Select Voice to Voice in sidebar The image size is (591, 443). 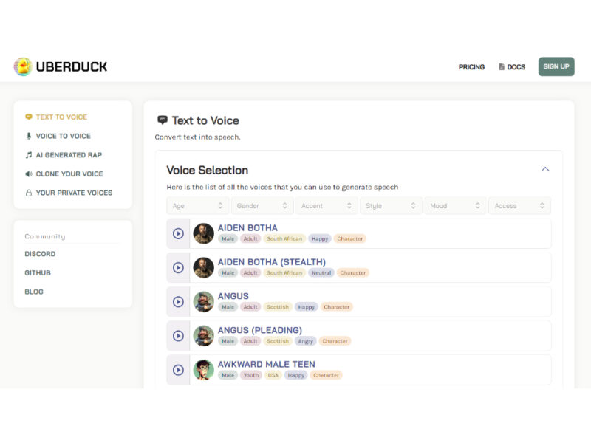(63, 136)
